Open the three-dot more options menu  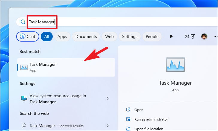[x=216, y=36]
